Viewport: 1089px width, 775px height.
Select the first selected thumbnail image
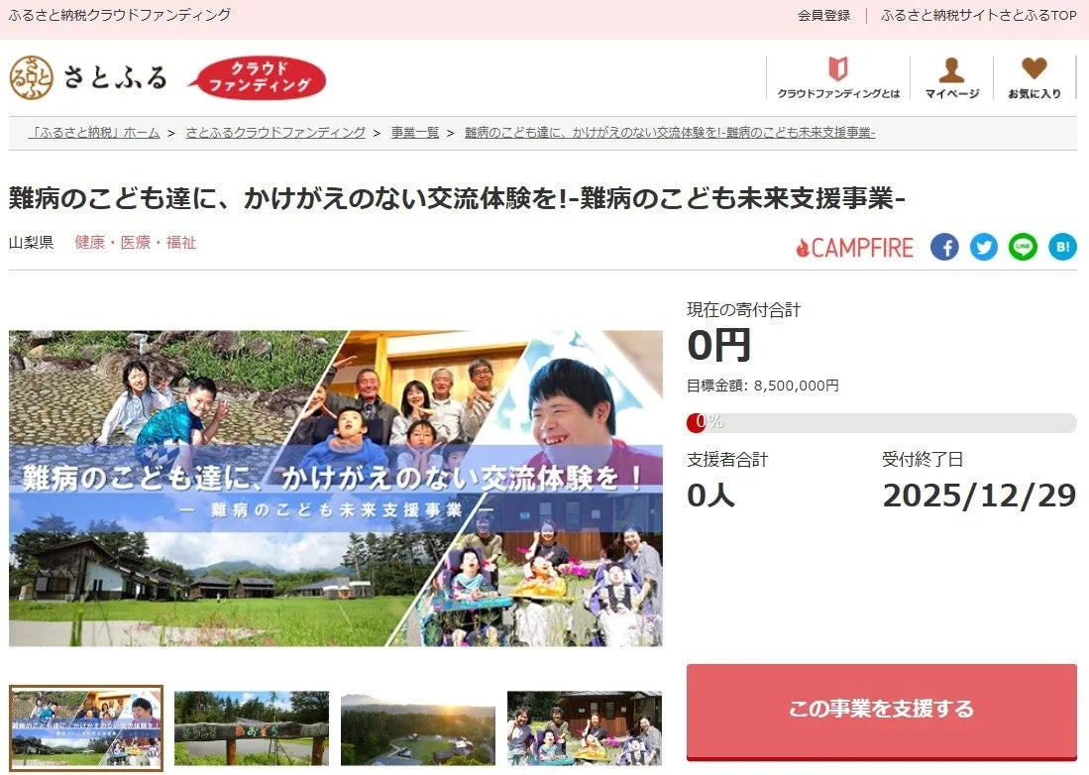pyautogui.click(x=86, y=728)
